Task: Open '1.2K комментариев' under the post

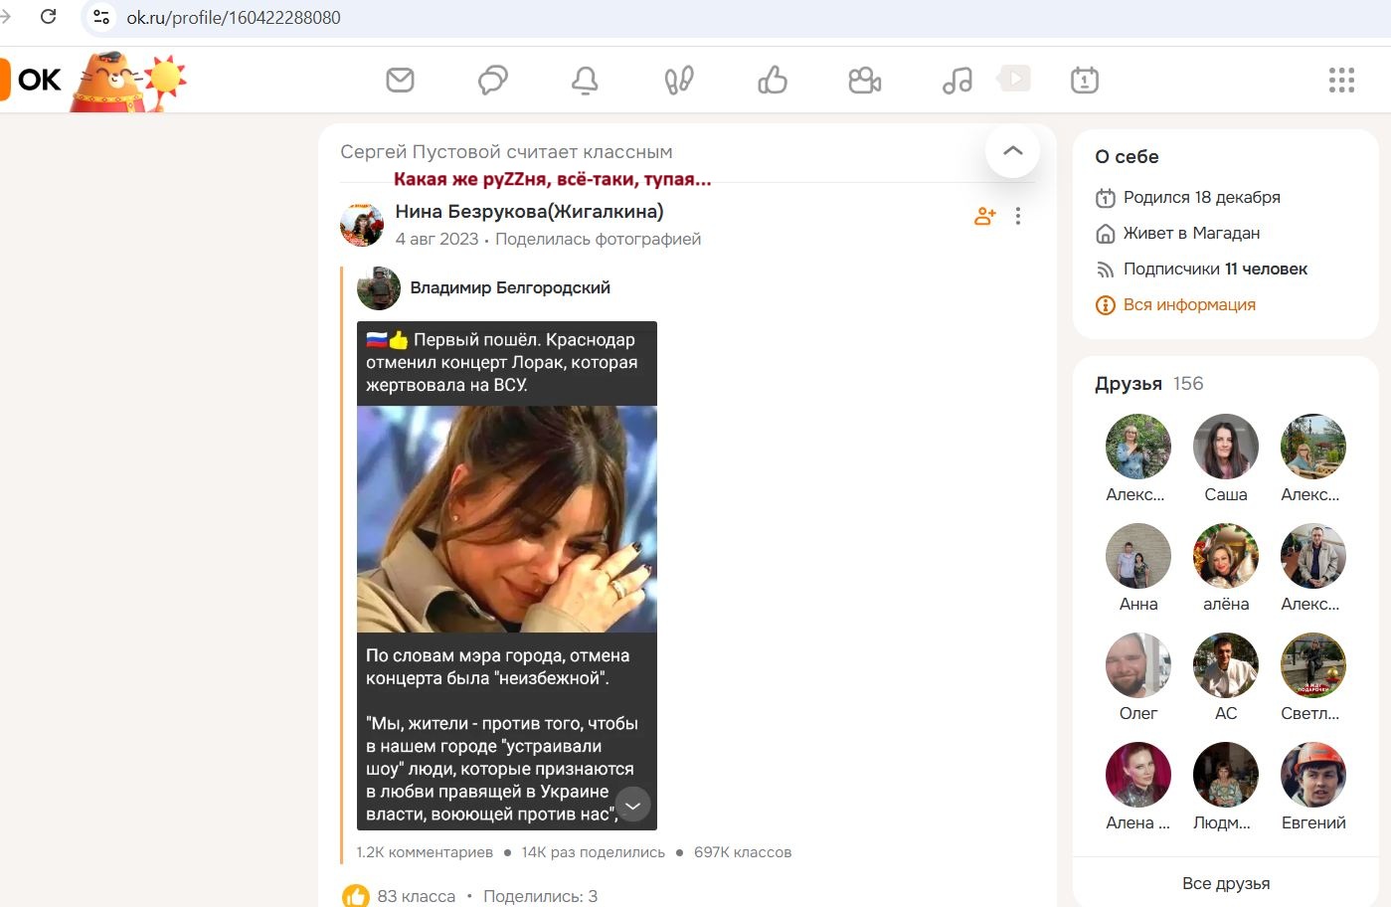Action: (424, 851)
